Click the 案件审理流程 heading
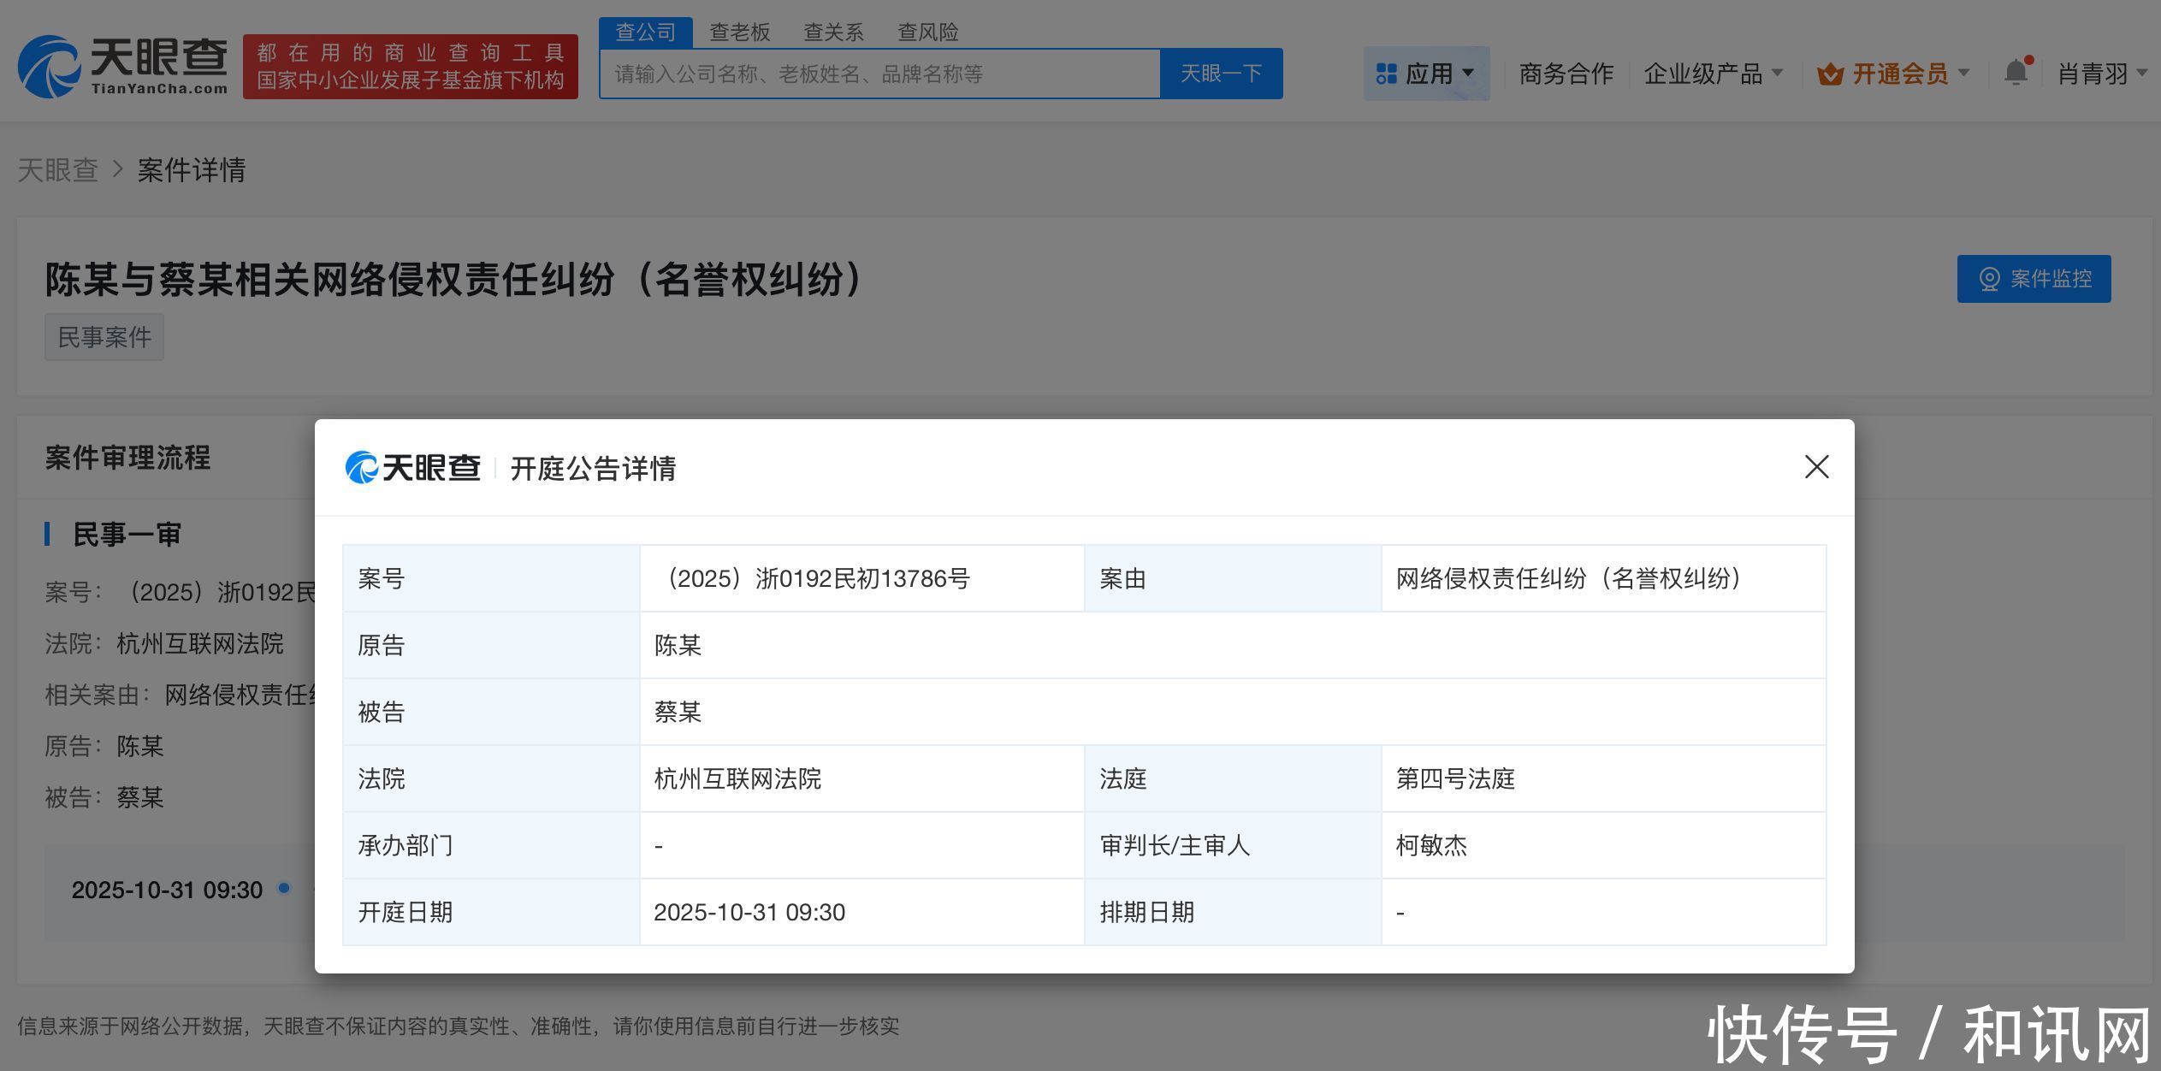2161x1071 pixels. (127, 458)
